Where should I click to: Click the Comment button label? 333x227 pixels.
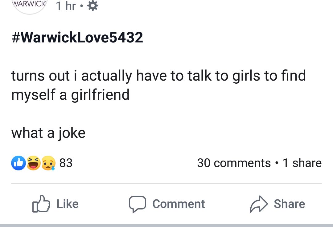(x=178, y=203)
